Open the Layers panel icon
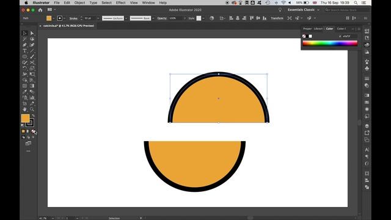The height and width of the screenshot is (220, 391). point(367,126)
